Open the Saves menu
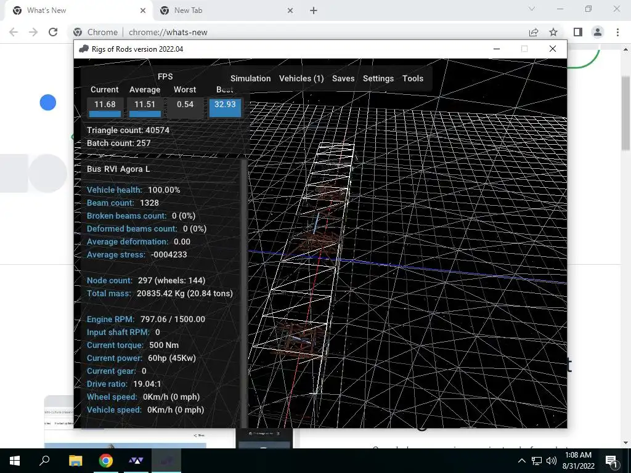This screenshot has width=631, height=473. tap(343, 78)
